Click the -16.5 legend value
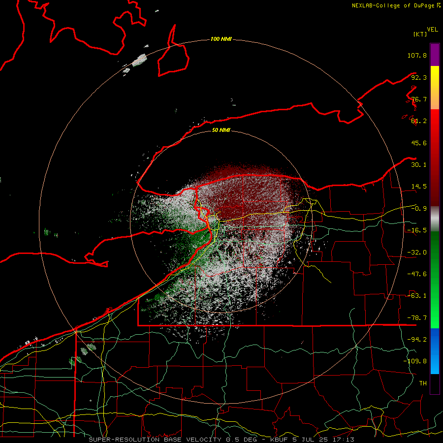Viewport: 443px width, 443px height. (417, 230)
